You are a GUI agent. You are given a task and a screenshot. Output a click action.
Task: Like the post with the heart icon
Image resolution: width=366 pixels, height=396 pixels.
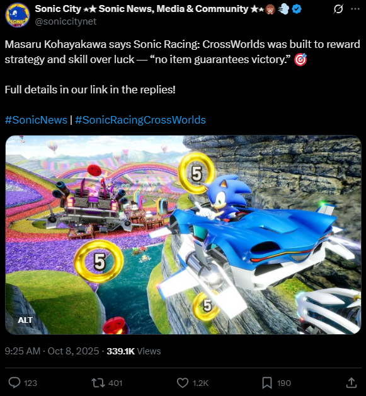click(x=182, y=383)
